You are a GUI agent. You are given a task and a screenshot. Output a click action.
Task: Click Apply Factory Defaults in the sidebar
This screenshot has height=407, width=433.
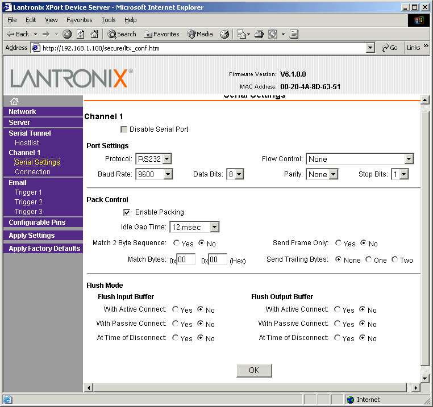coord(44,248)
